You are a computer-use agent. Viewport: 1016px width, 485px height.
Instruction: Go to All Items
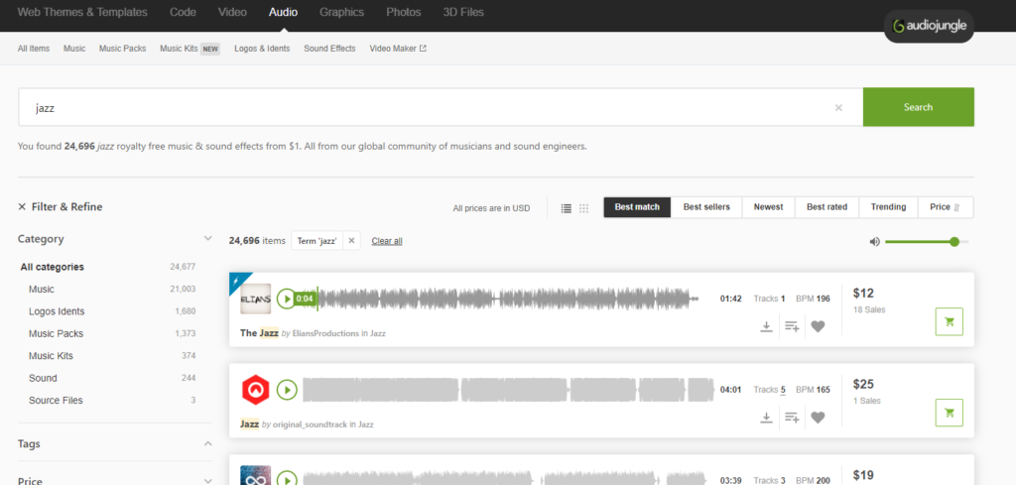tap(34, 49)
